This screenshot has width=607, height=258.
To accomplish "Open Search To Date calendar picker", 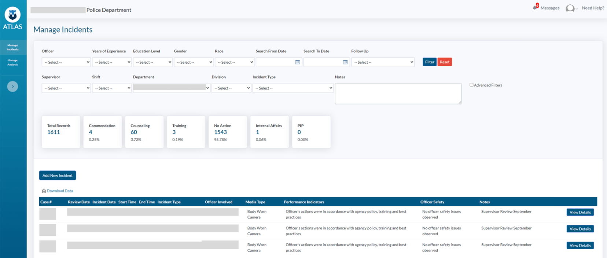I will point(345,62).
